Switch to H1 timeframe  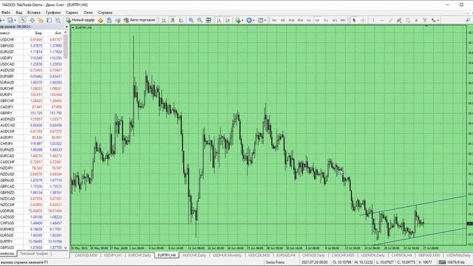click(x=309, y=20)
